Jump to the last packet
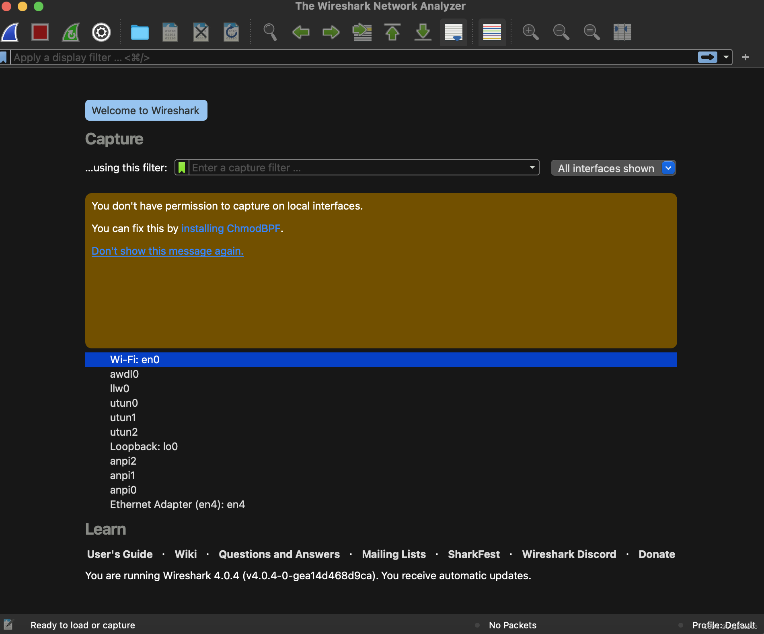Viewport: 764px width, 634px height. [x=423, y=32]
